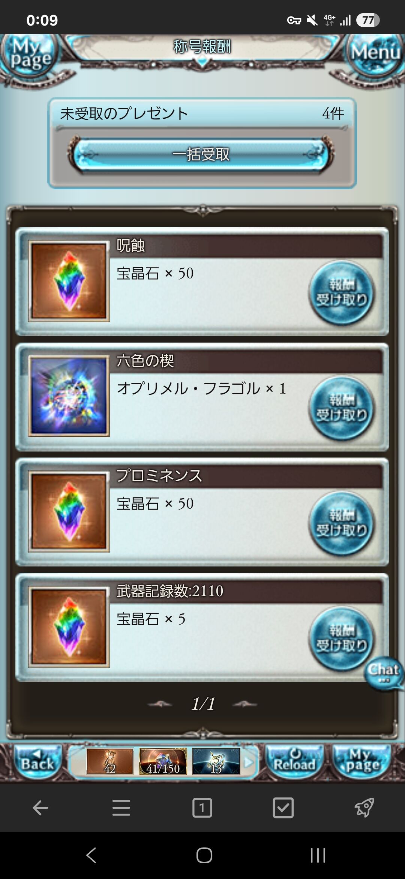Screen dimensions: 405x879
Task: Expand shortcut bar with right arrow
Action: (x=248, y=762)
